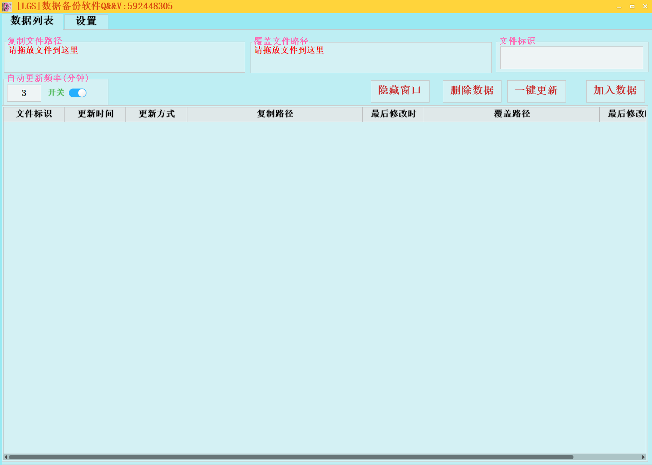
Task: Click the 最后修改时 header next to 复制路径
Action: [394, 114]
